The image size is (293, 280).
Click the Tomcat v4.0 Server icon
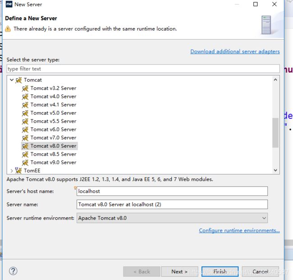tap(25, 96)
